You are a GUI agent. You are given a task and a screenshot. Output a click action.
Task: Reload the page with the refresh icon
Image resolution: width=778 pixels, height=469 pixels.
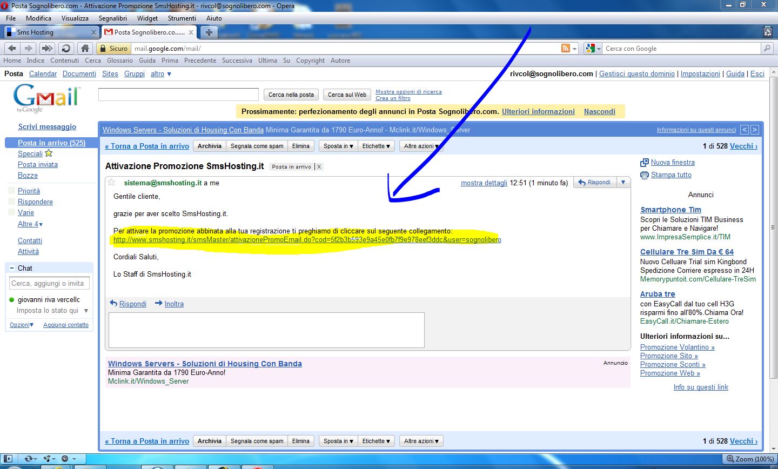[66, 48]
